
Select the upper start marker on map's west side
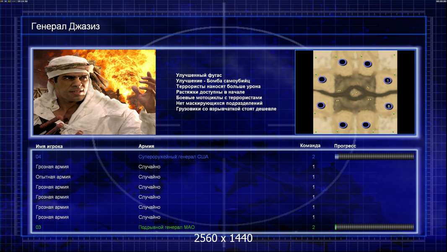(322, 79)
